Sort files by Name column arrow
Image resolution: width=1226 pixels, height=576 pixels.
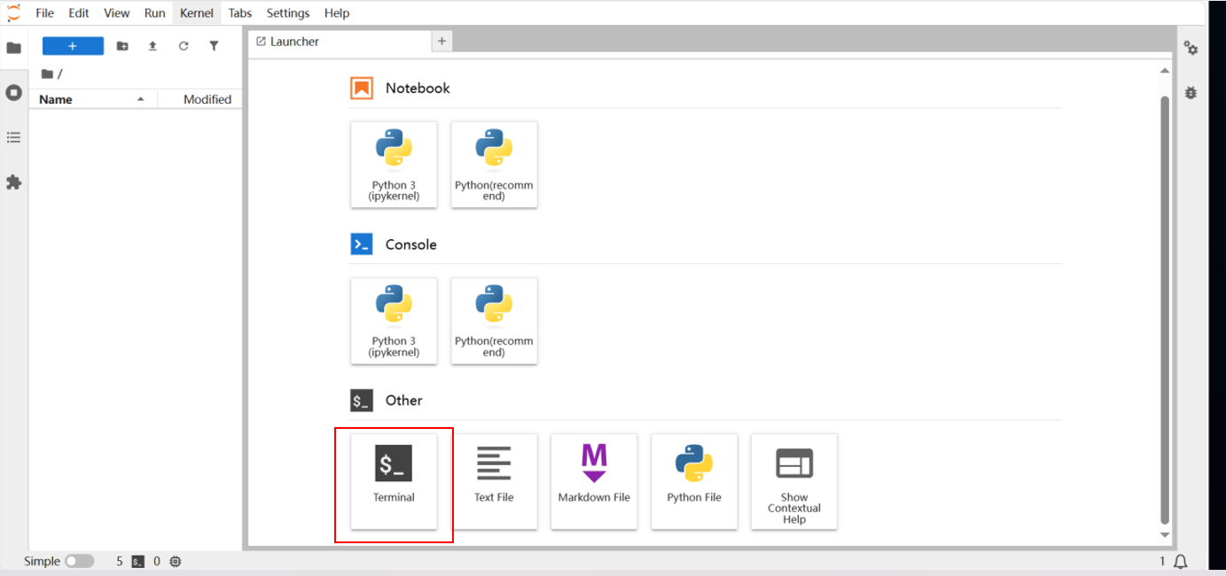[140, 99]
